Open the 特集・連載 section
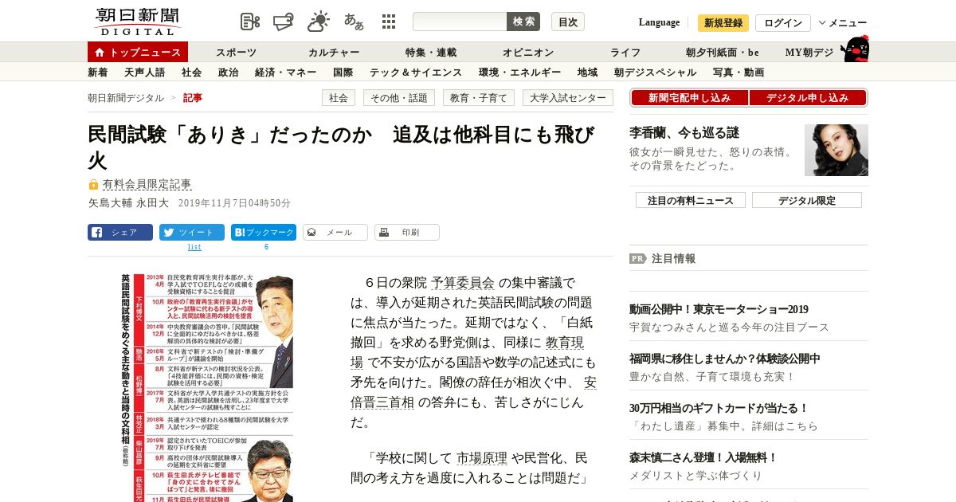The image size is (956, 502). click(431, 53)
